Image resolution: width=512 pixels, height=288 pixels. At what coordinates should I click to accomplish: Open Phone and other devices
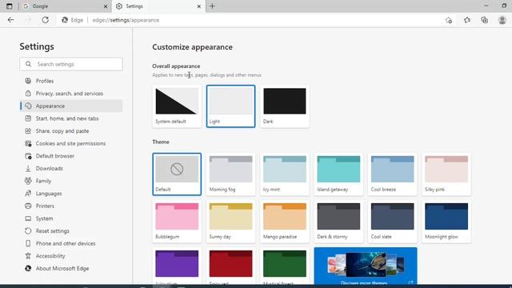point(71,243)
